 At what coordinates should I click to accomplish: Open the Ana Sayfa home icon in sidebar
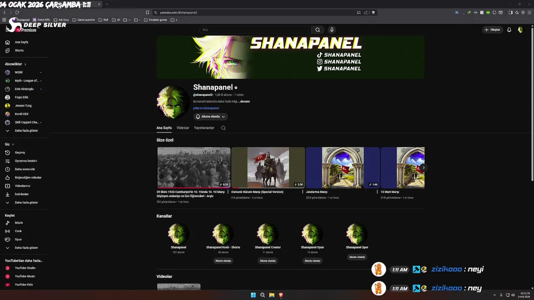click(8, 42)
